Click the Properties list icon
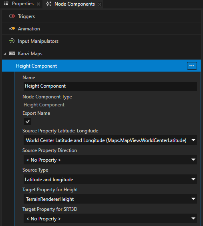The height and width of the screenshot is (226, 203). pos(6,4)
